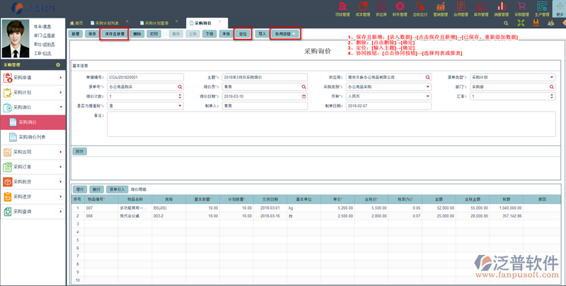The width and height of the screenshot is (566, 286).
Task: Expand 采购合同 in the sidebar
Action: click(35, 152)
